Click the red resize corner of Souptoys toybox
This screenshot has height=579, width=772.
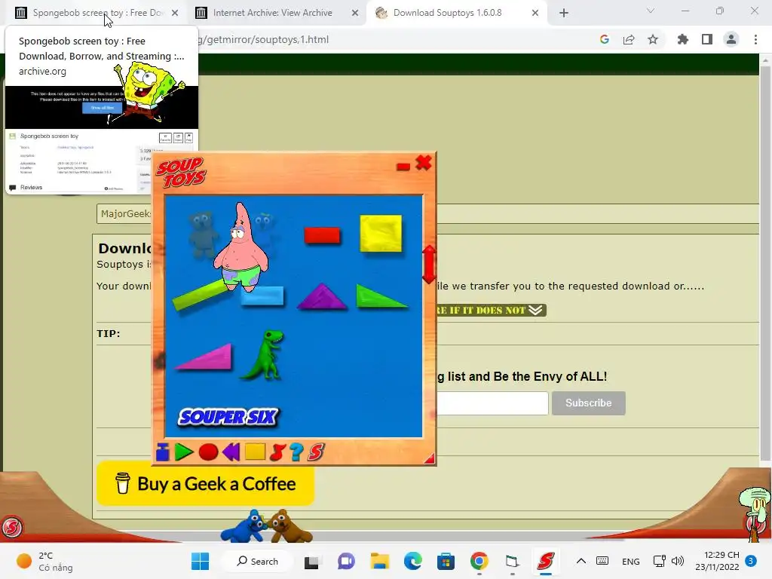[x=429, y=459]
